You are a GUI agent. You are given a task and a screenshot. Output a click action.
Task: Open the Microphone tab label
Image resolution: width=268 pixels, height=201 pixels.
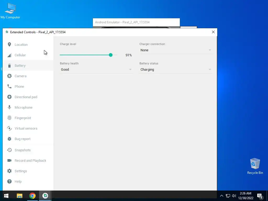coord(24,107)
